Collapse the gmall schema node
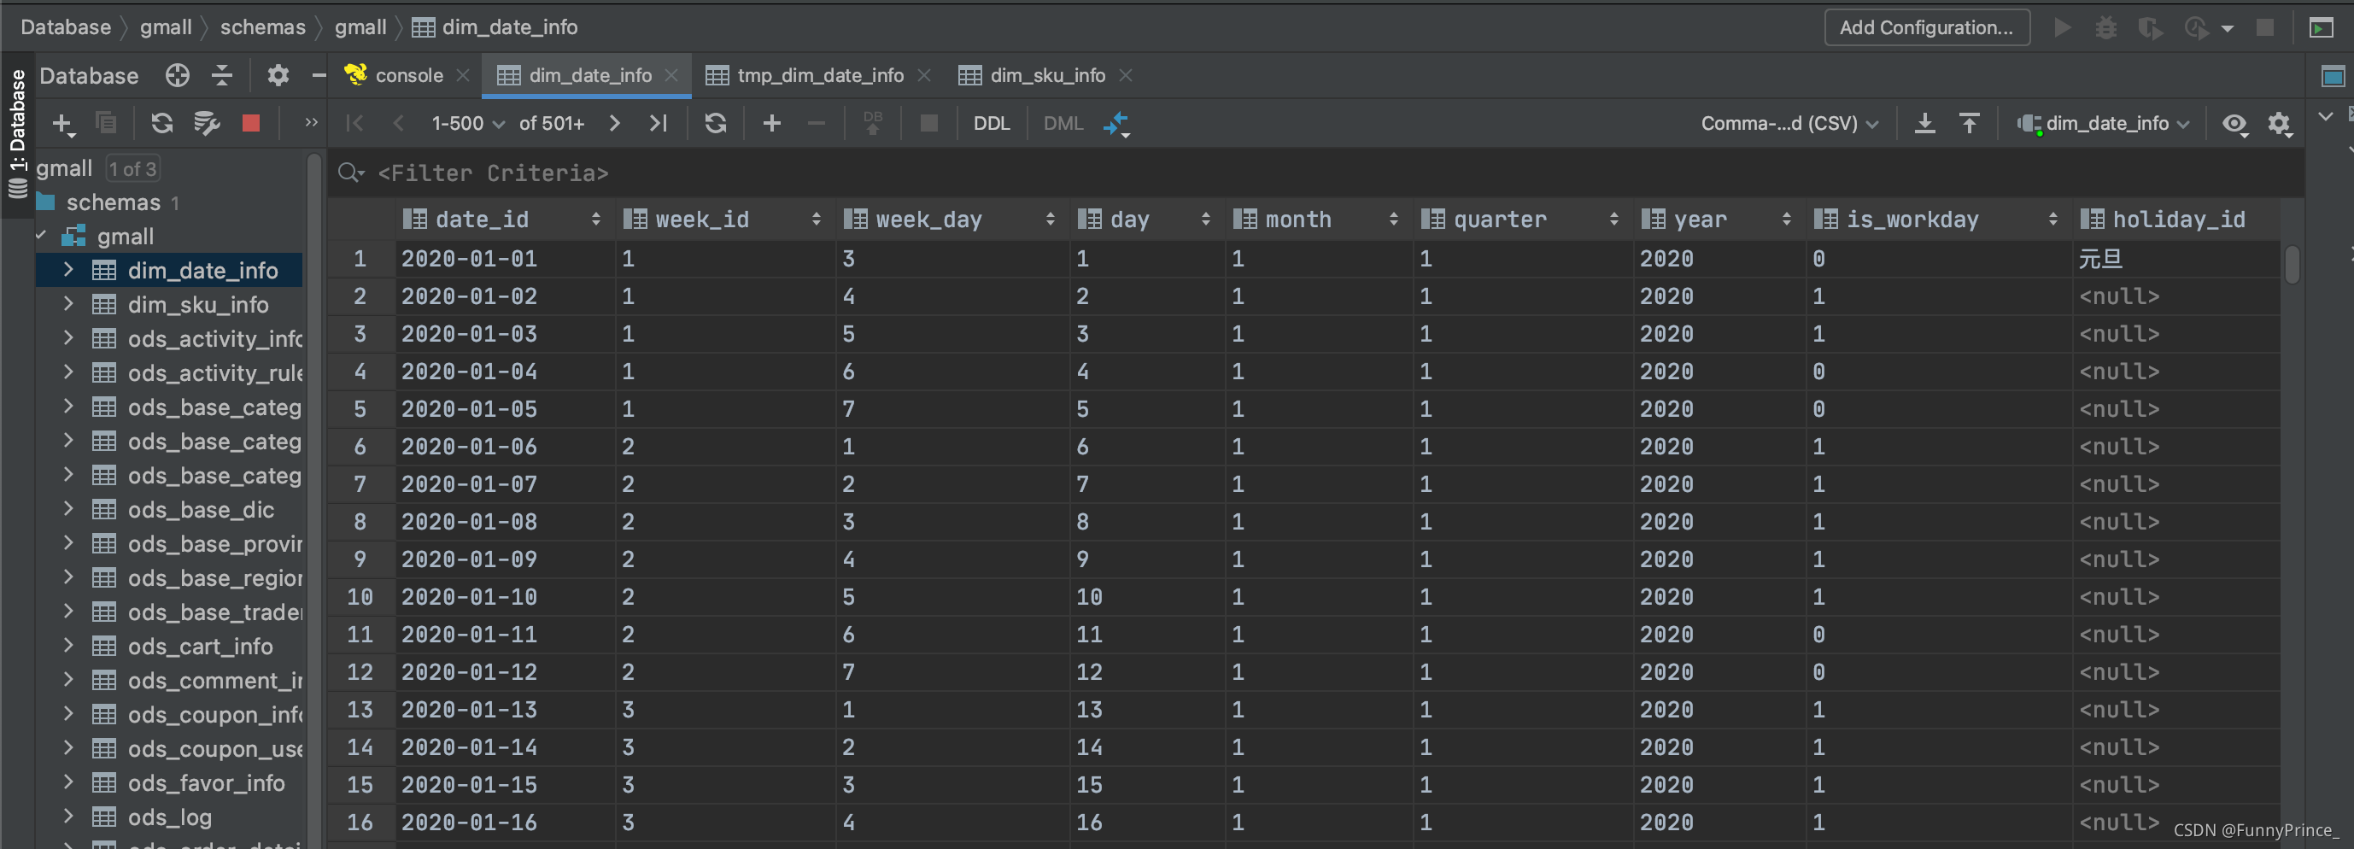Image resolution: width=2354 pixels, height=849 pixels. [x=41, y=236]
